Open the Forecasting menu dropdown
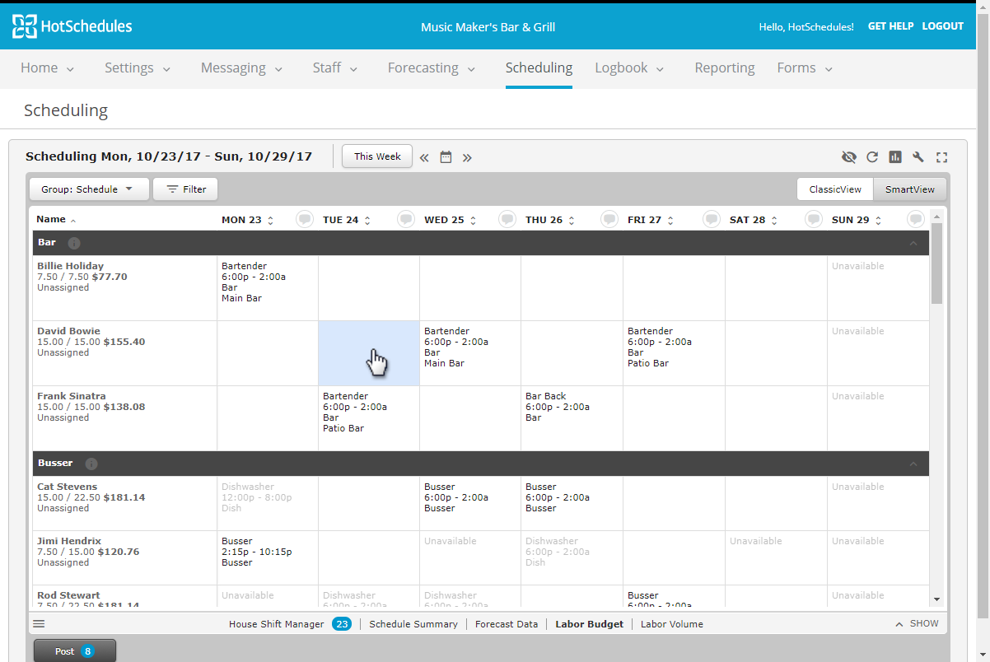 point(432,68)
